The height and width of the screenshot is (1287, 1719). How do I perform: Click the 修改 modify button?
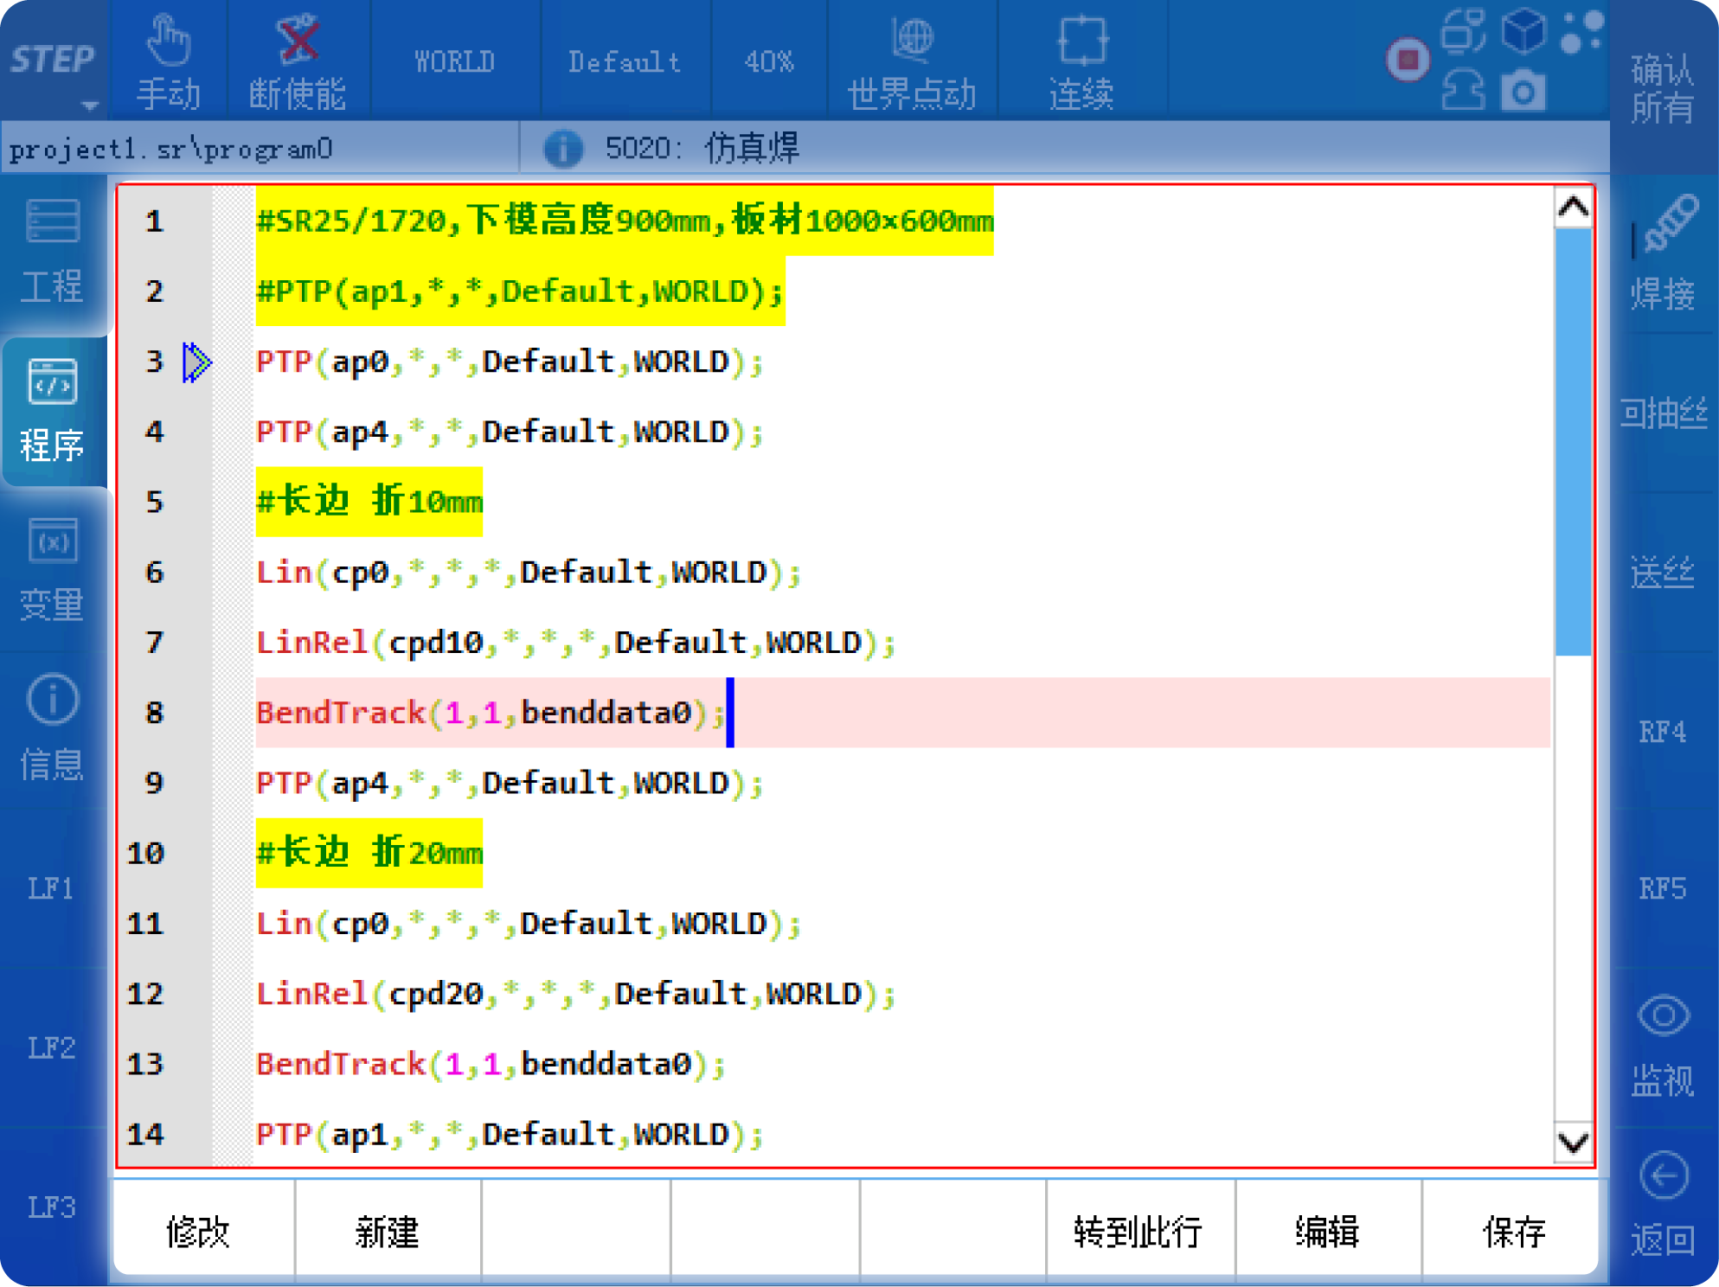pos(203,1231)
